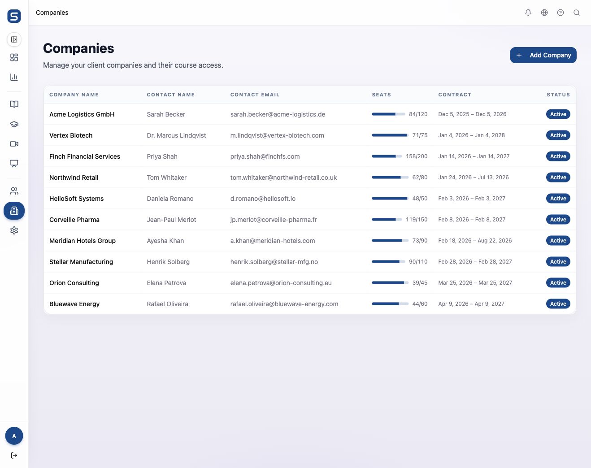This screenshot has height=468, width=591.
Task: Open Bluewave Energy
Action: click(74, 304)
